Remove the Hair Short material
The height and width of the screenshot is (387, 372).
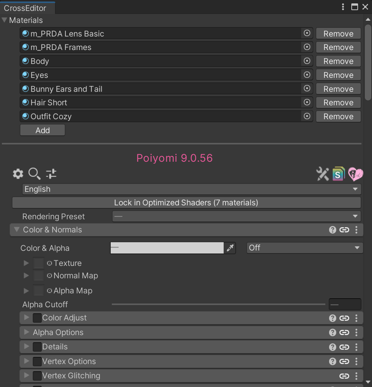coord(338,102)
